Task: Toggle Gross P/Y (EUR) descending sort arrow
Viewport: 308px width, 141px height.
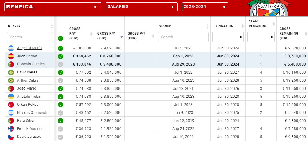Action: 121,37
